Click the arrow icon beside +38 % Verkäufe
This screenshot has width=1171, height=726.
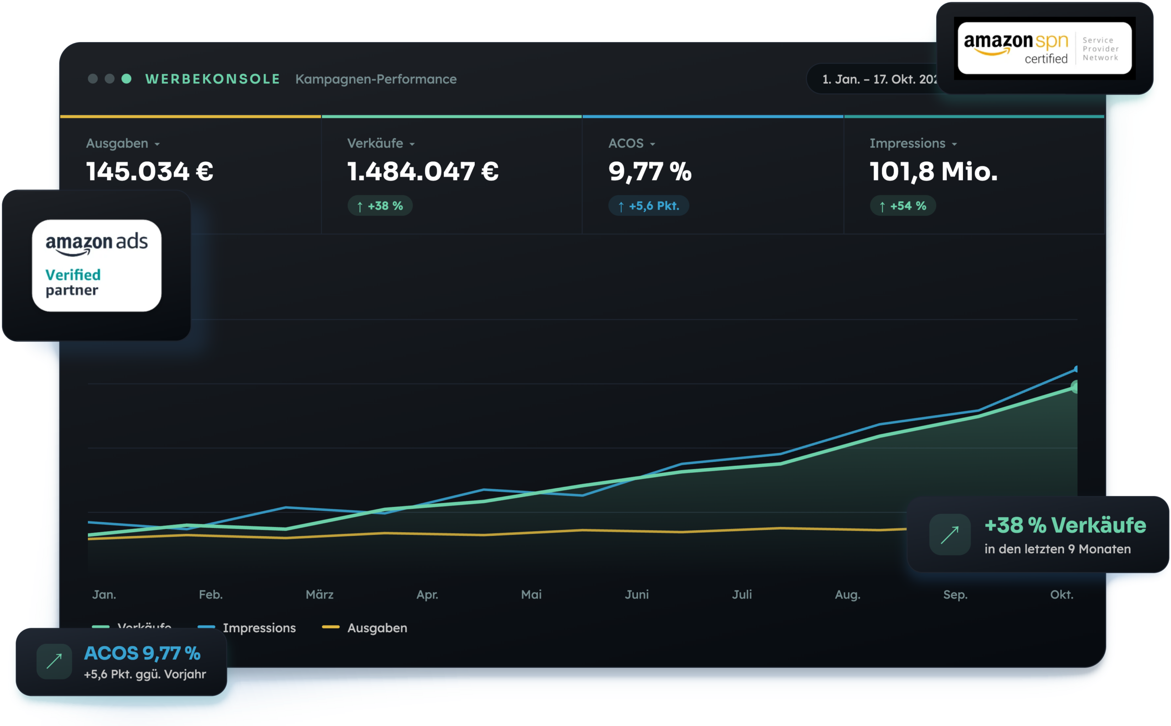tap(950, 534)
